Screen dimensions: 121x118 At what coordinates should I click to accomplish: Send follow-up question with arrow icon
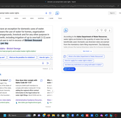(48, 63)
